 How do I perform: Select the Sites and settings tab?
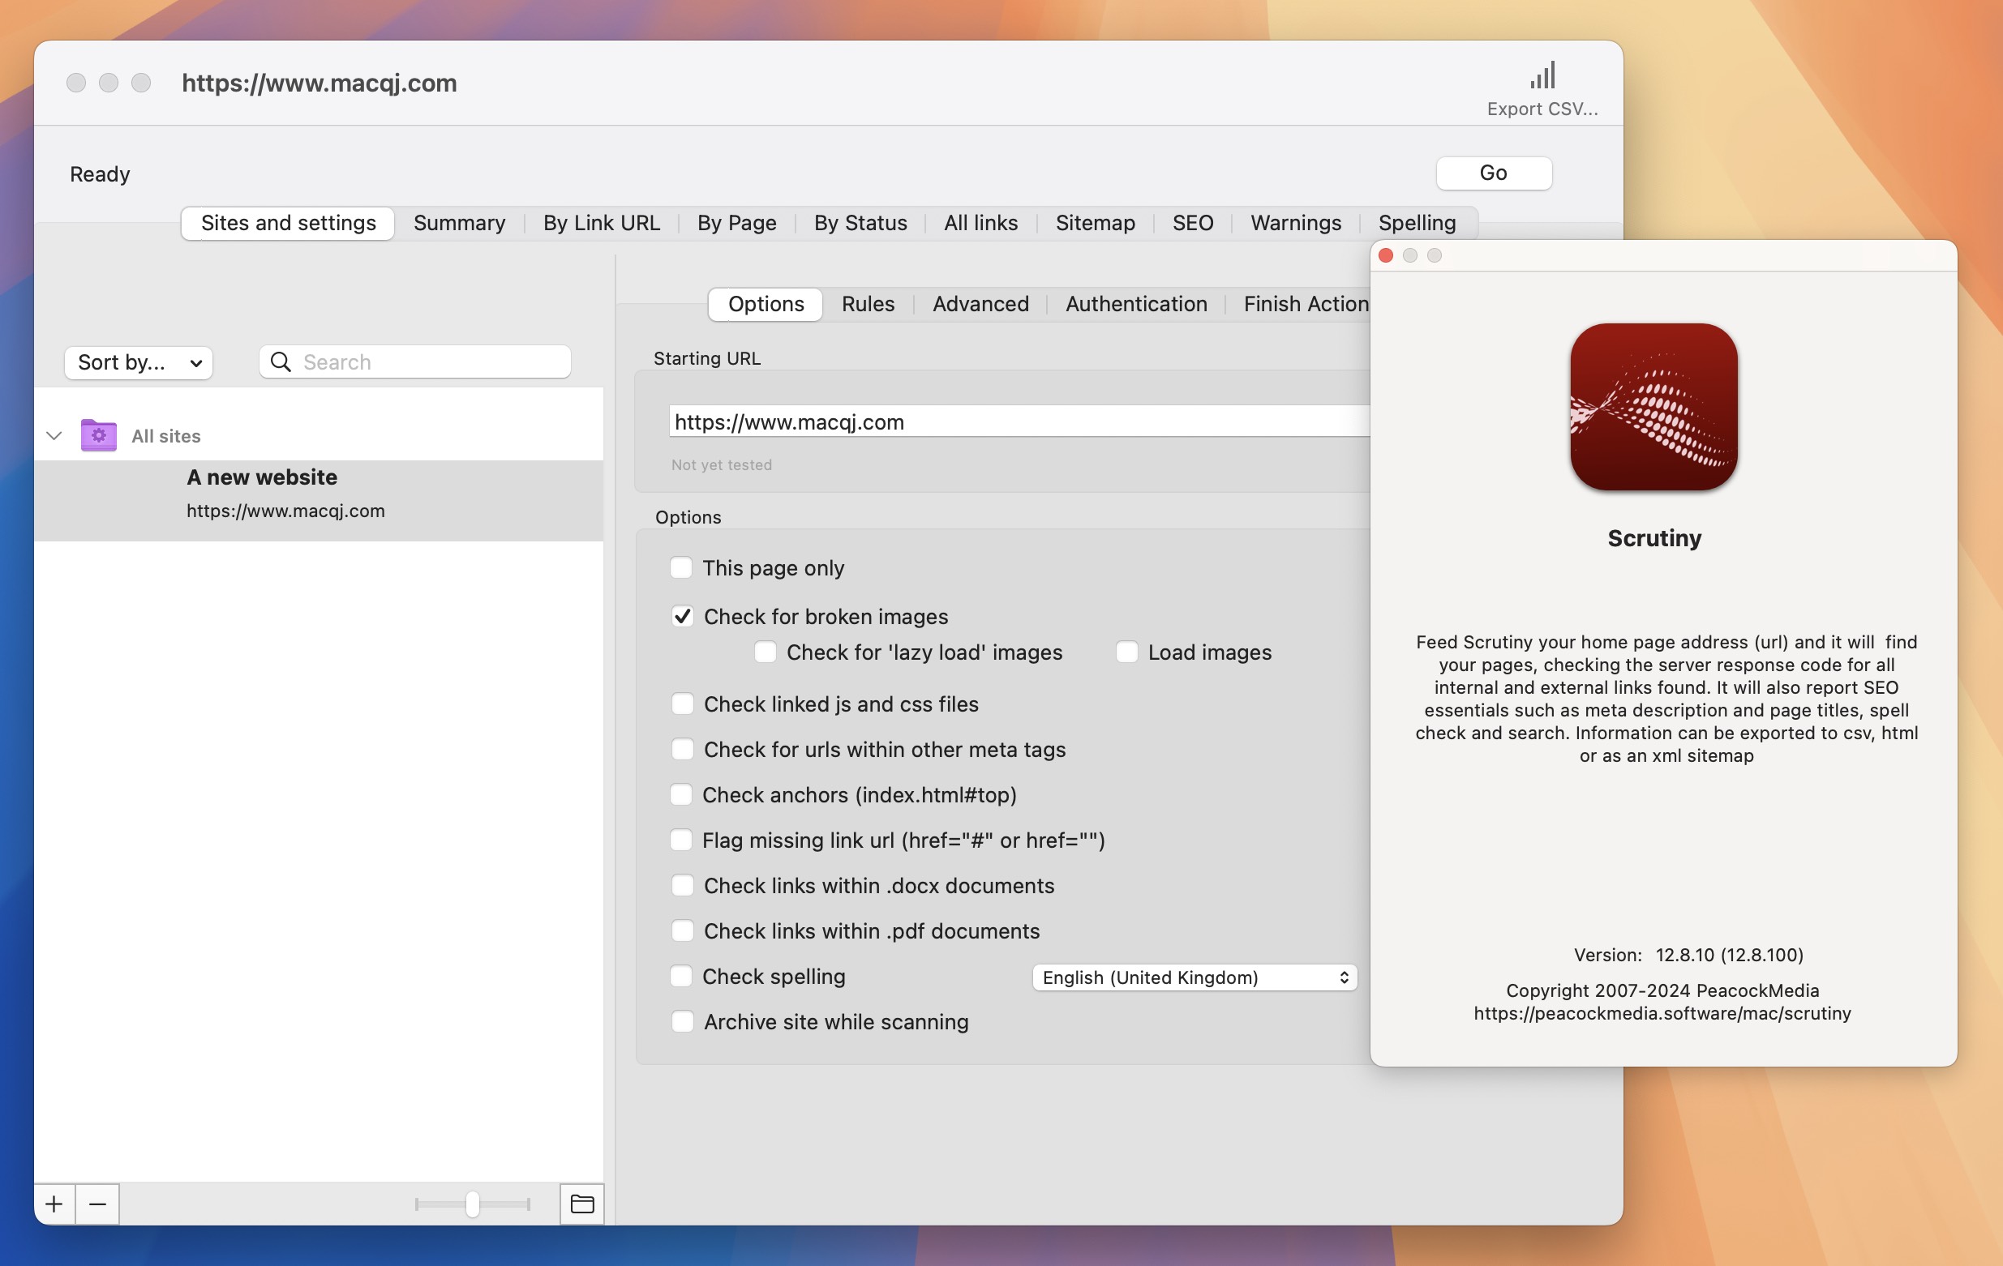[288, 223]
